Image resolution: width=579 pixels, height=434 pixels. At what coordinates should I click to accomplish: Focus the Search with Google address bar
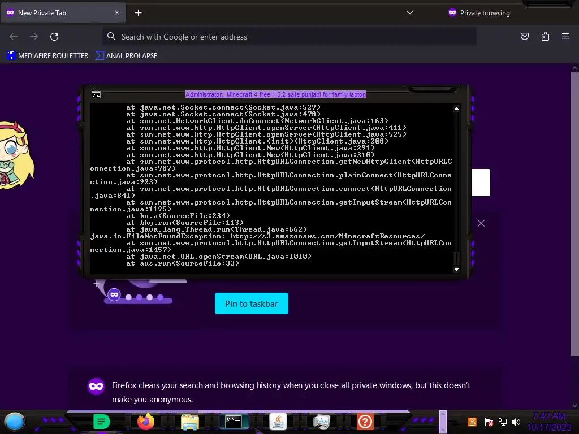[x=289, y=37]
